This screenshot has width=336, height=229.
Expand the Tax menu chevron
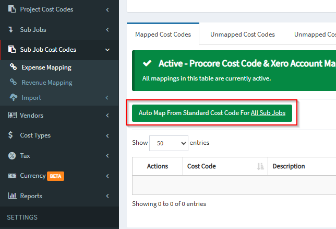pos(107,156)
